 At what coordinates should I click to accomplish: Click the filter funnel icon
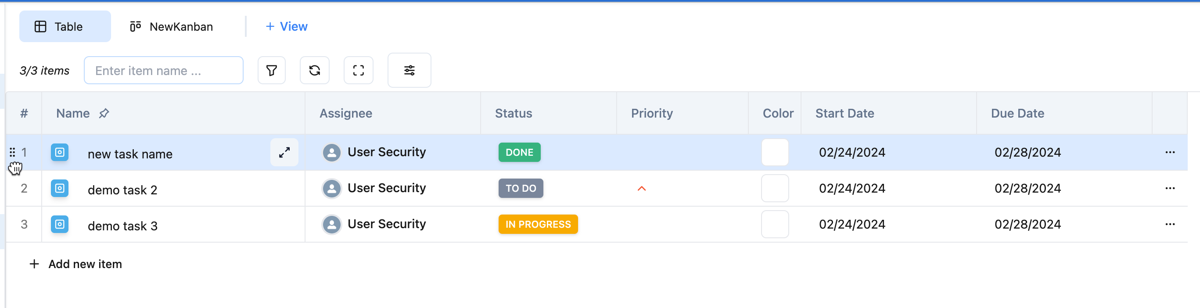(271, 70)
